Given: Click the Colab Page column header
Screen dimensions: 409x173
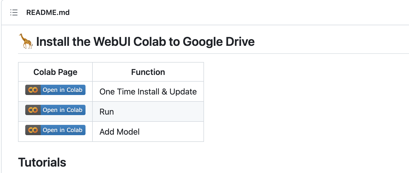Looking at the screenshot, I should click(55, 72).
